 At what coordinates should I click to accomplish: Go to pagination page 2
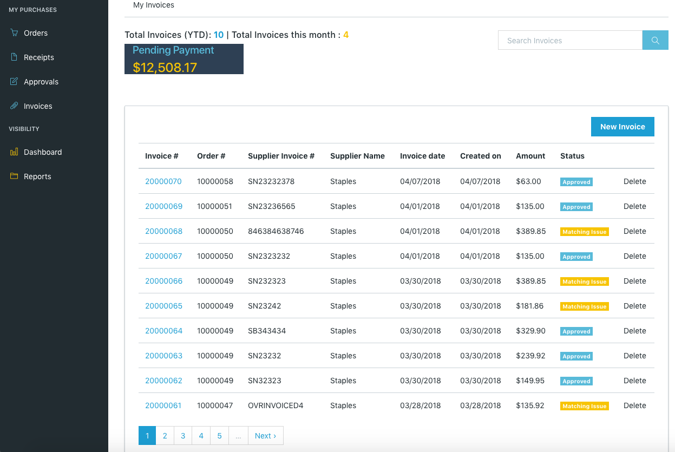165,436
